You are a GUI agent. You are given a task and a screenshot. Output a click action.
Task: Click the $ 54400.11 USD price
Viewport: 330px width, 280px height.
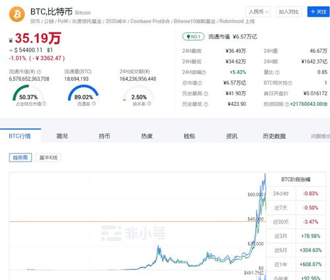pos(28,50)
